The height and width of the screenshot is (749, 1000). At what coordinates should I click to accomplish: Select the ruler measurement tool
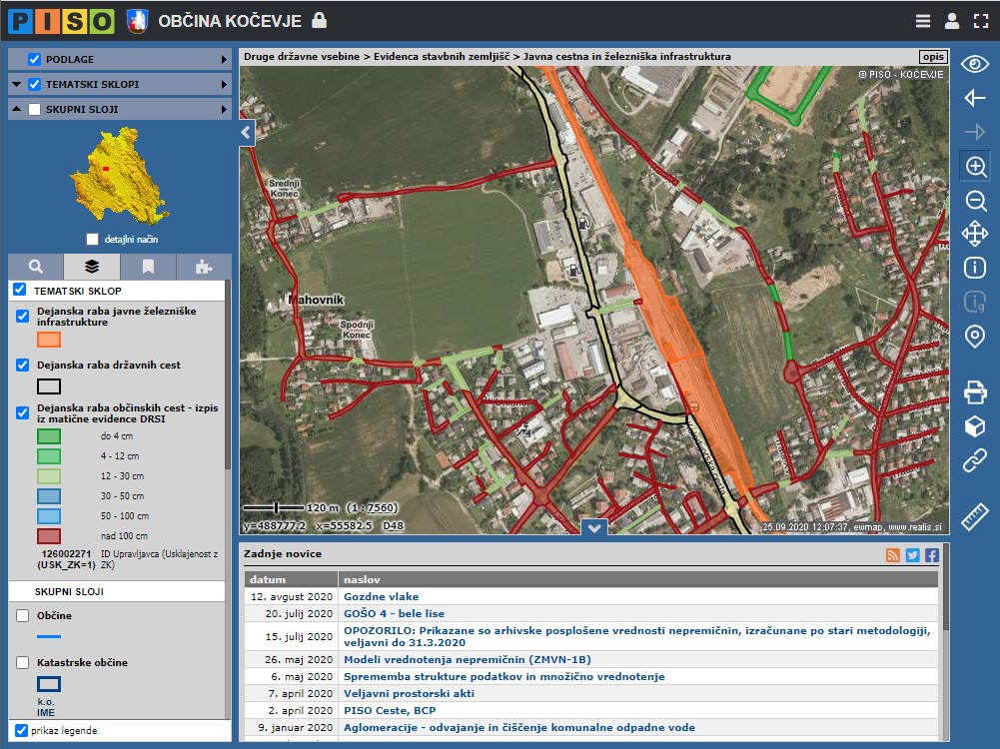click(x=975, y=516)
